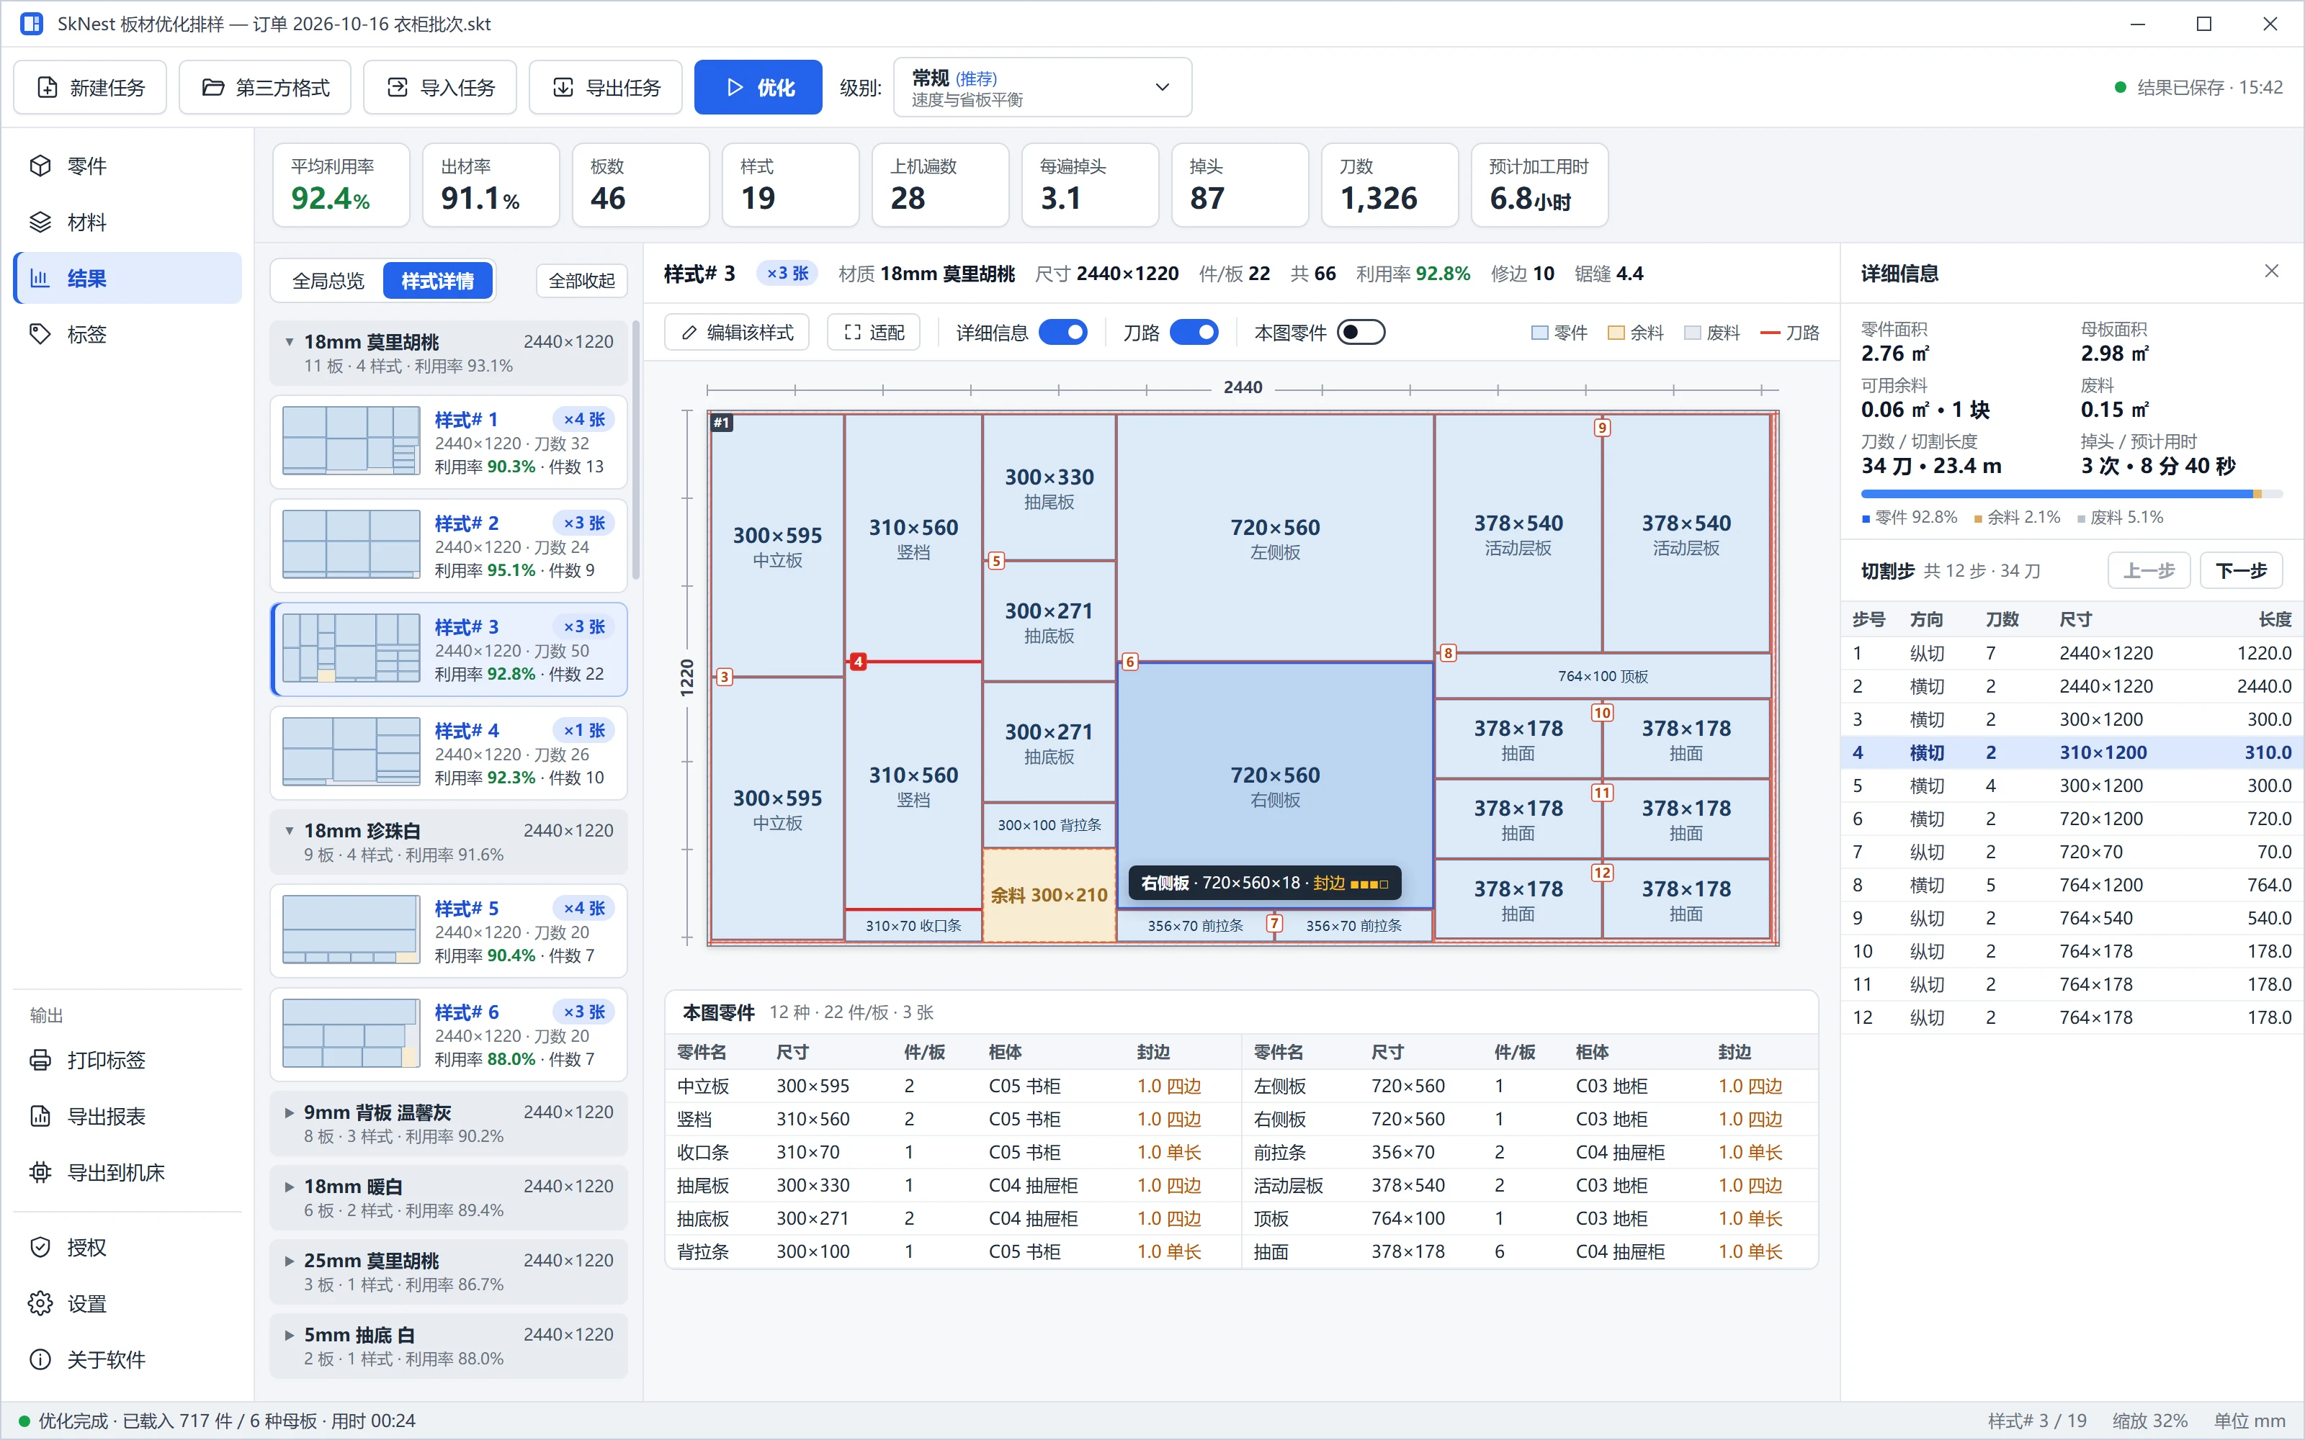The width and height of the screenshot is (2305, 1440).
Task: Create a new task with 新建任务
Action: pyautogui.click(x=91, y=88)
